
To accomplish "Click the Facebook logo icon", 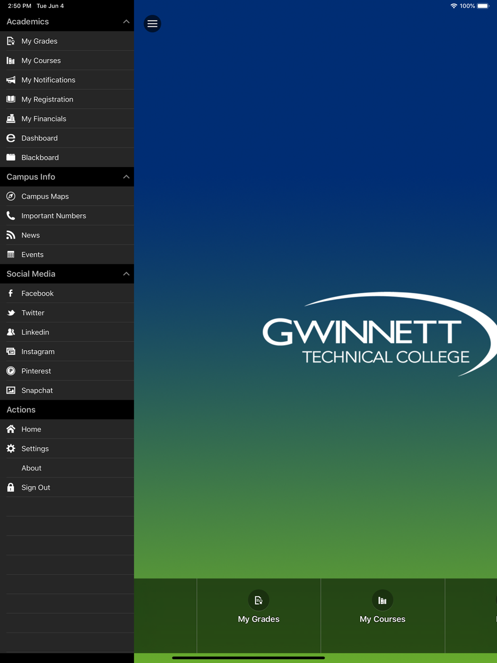I will pos(10,293).
